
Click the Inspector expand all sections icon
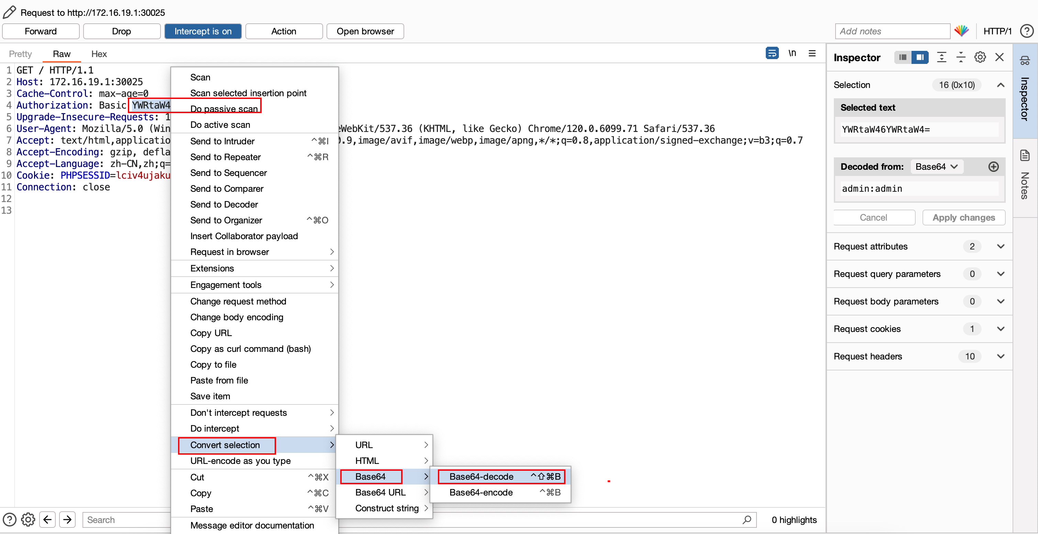941,57
